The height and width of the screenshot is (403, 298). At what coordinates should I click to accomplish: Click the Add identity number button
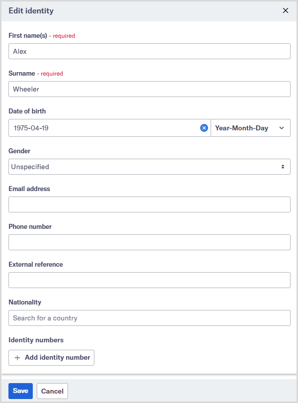tap(51, 357)
